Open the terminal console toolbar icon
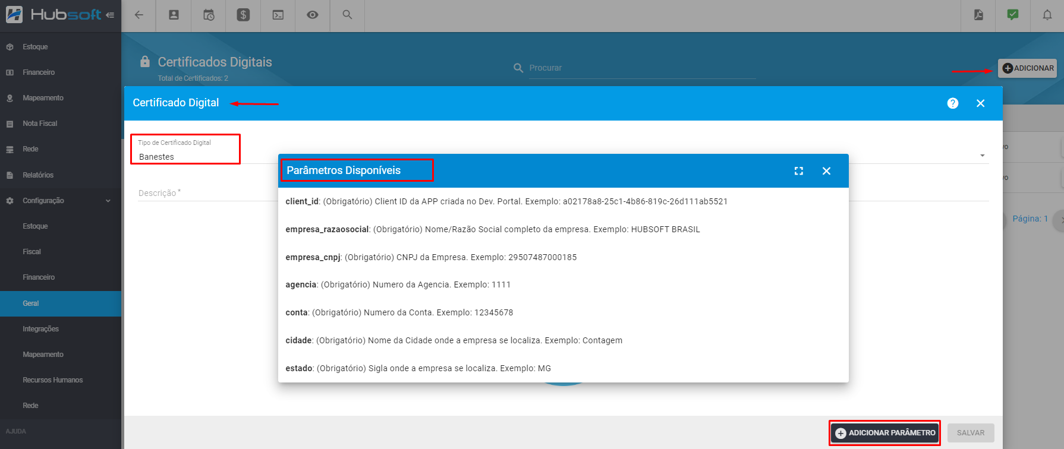The height and width of the screenshot is (449, 1064). [278, 15]
